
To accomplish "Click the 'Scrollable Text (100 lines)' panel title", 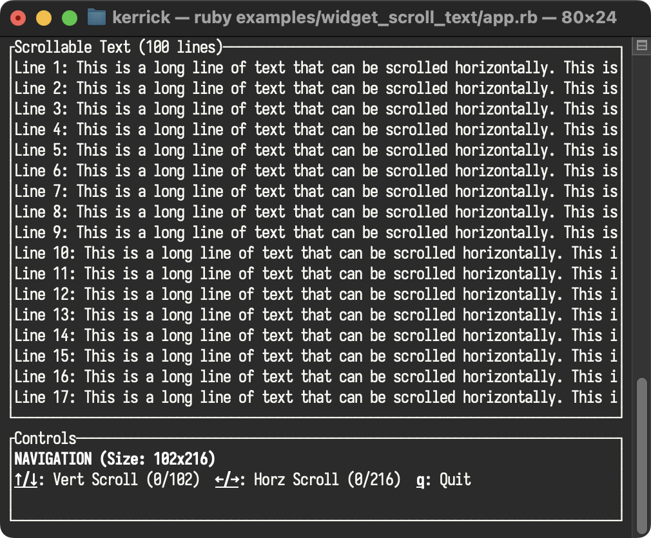I will (x=119, y=47).
